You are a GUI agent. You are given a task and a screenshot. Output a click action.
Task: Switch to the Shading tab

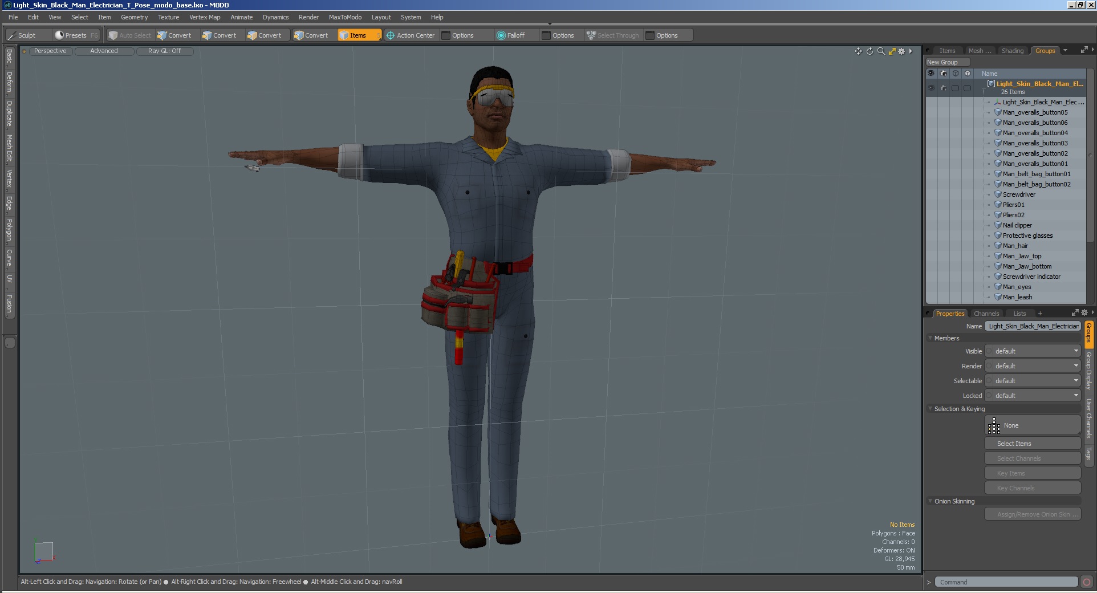(1013, 51)
